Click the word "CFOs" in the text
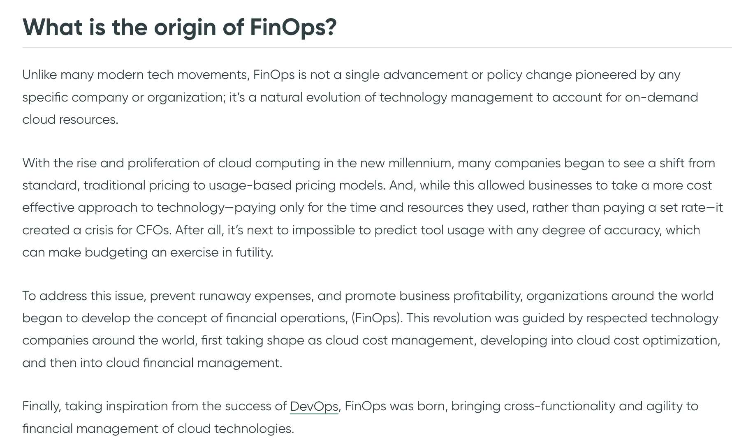The height and width of the screenshot is (444, 732). click(x=153, y=230)
